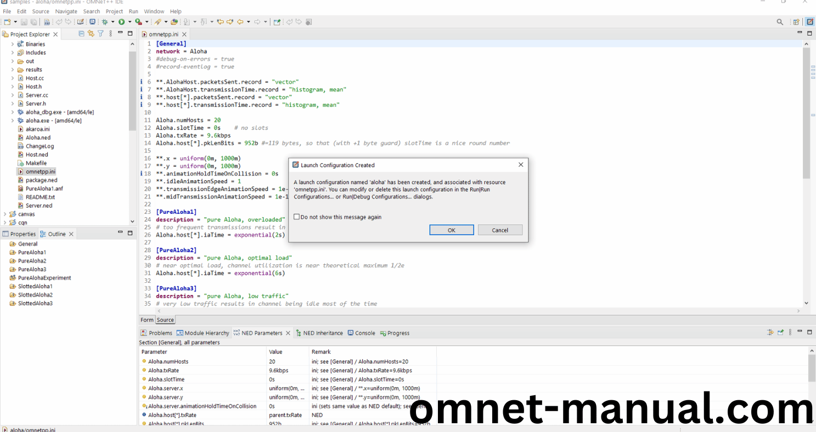Open the Navigate menu
This screenshot has width=816, height=432.
(66, 11)
